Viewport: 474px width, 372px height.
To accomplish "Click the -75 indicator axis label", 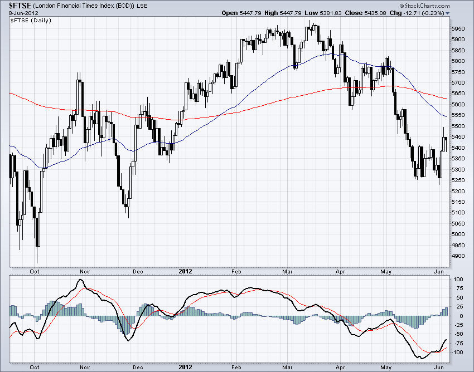I will [458, 343].
